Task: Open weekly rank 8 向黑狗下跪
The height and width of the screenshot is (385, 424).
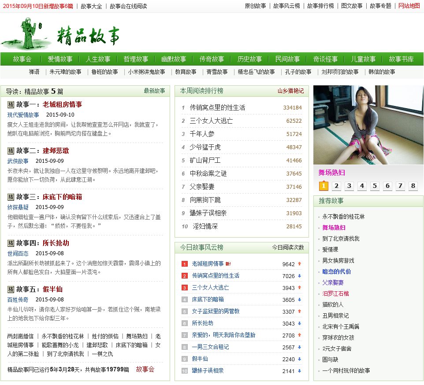Action: point(205,200)
